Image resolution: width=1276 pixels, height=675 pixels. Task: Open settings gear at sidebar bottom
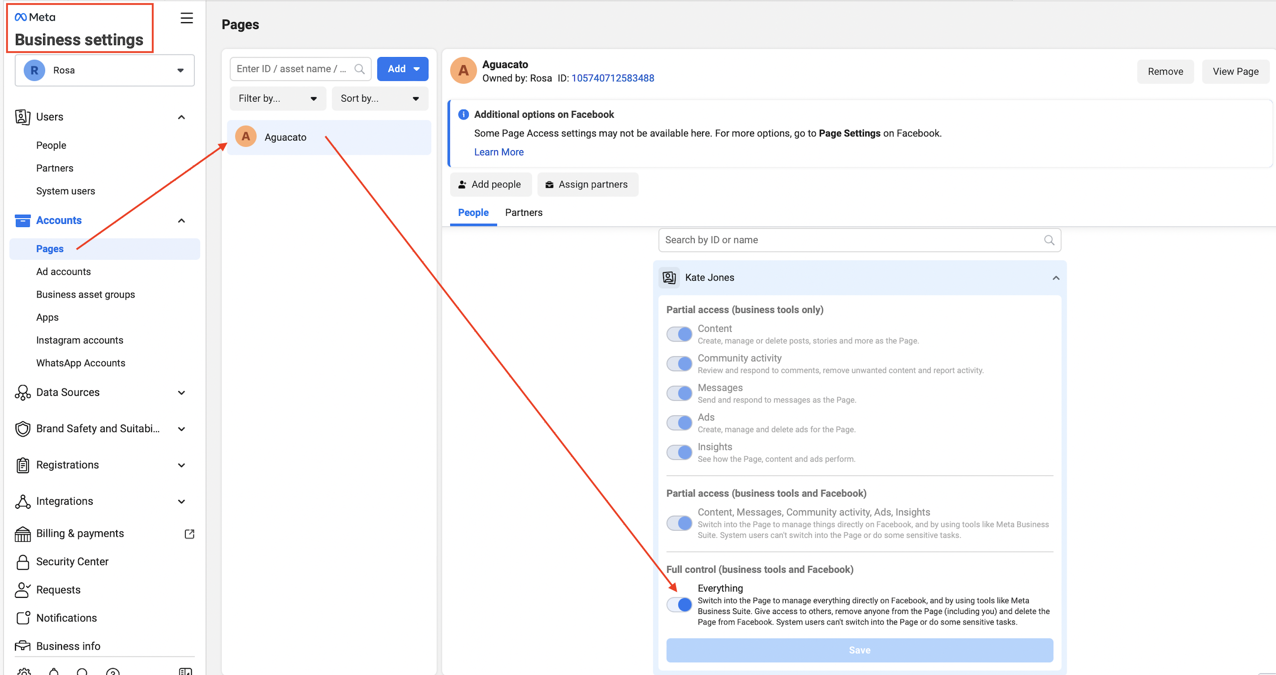click(x=24, y=671)
